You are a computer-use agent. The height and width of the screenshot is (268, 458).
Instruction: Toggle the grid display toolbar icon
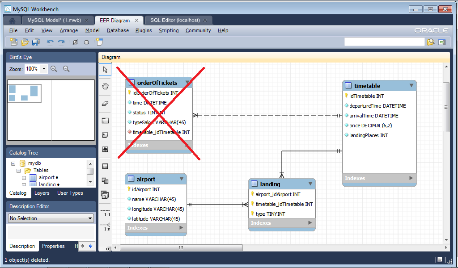click(75, 42)
